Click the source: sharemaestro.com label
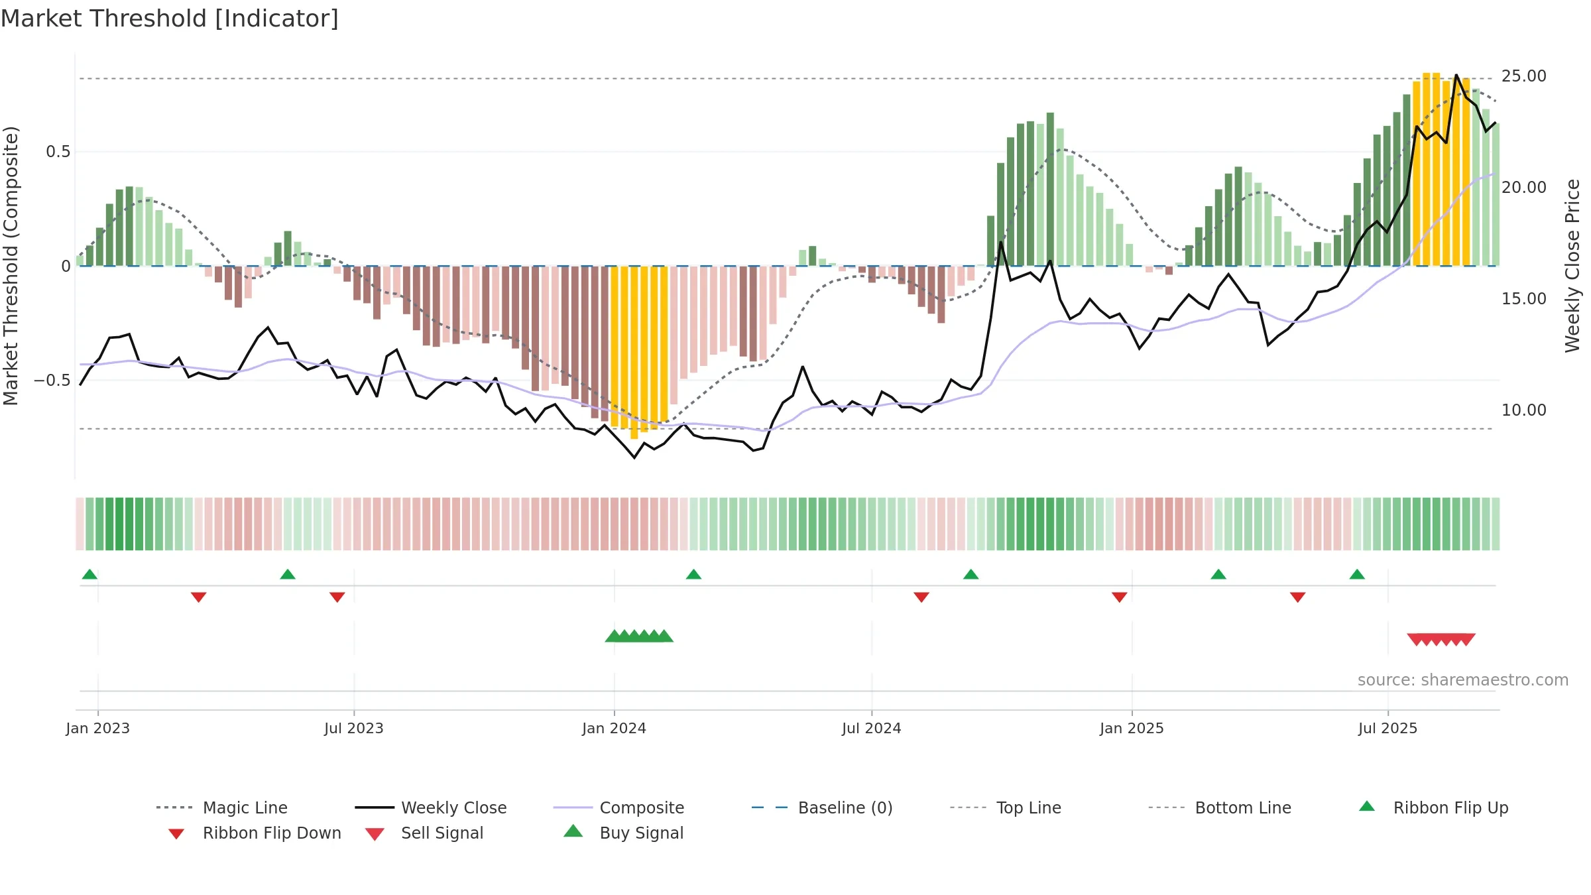This screenshot has width=1591, height=895. [1463, 680]
